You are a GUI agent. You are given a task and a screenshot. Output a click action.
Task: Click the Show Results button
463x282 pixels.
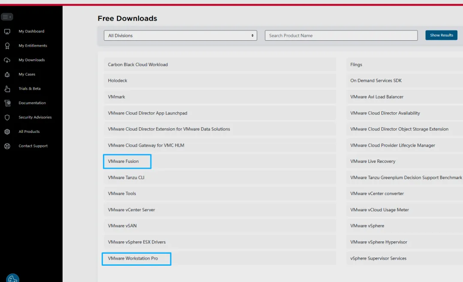(x=441, y=35)
